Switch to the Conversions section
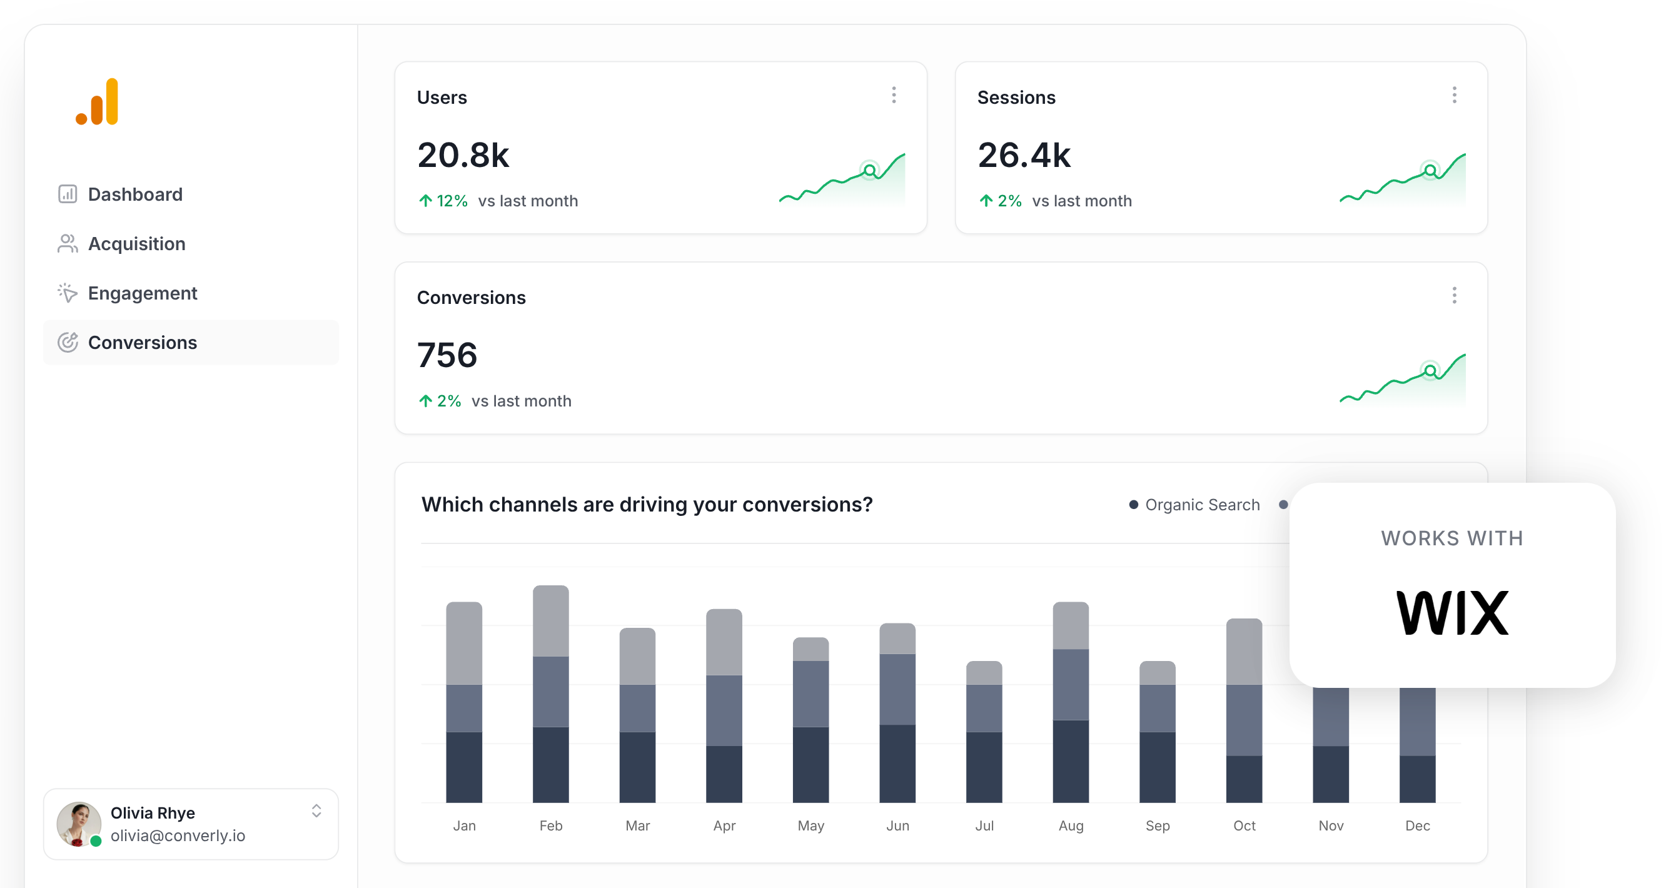This screenshot has height=888, width=1666. [143, 342]
